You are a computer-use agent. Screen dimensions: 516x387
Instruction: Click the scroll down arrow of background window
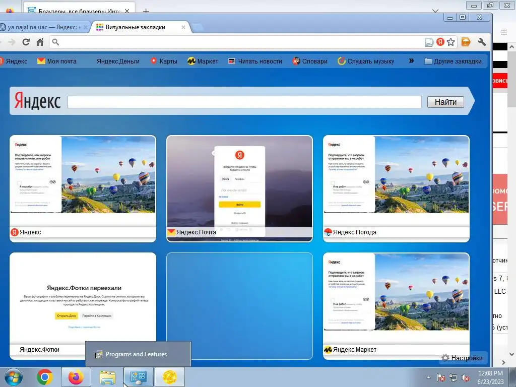pos(512,354)
